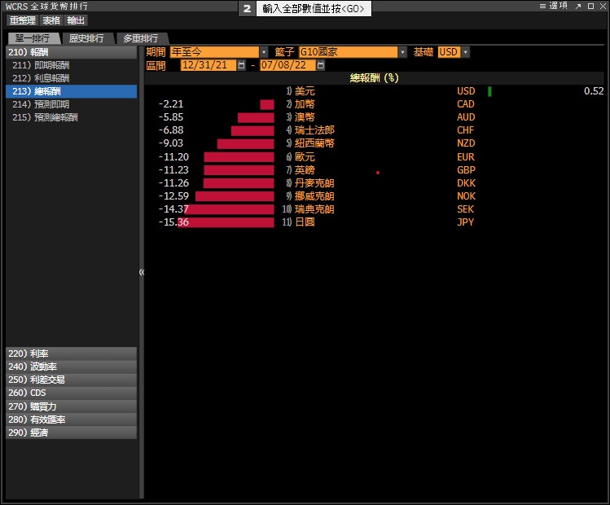This screenshot has width=610, height=505.
Task: Click the red JPY return bar
Action: [226, 222]
